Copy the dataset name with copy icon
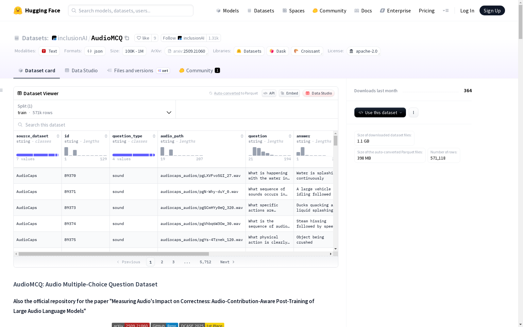This screenshot has width=523, height=327. pos(127,38)
